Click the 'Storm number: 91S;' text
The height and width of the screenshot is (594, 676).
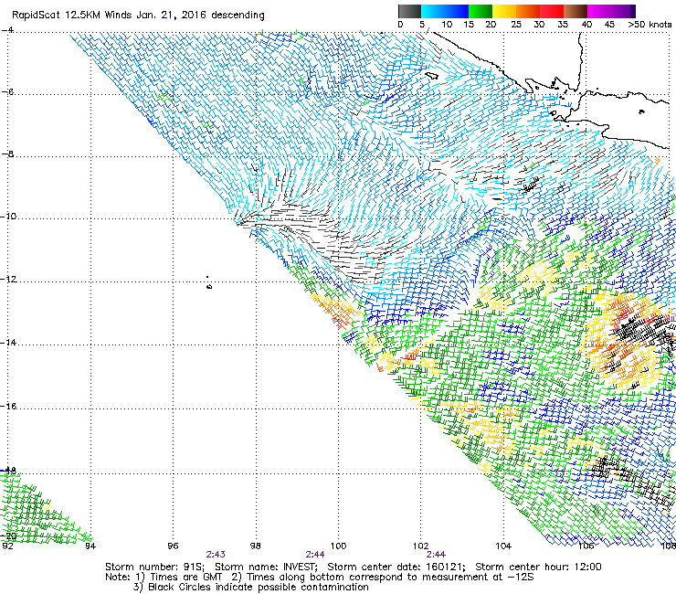click(154, 567)
